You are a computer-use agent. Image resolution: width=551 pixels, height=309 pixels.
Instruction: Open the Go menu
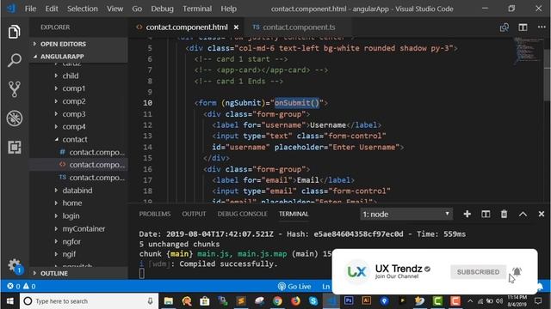[137, 9]
